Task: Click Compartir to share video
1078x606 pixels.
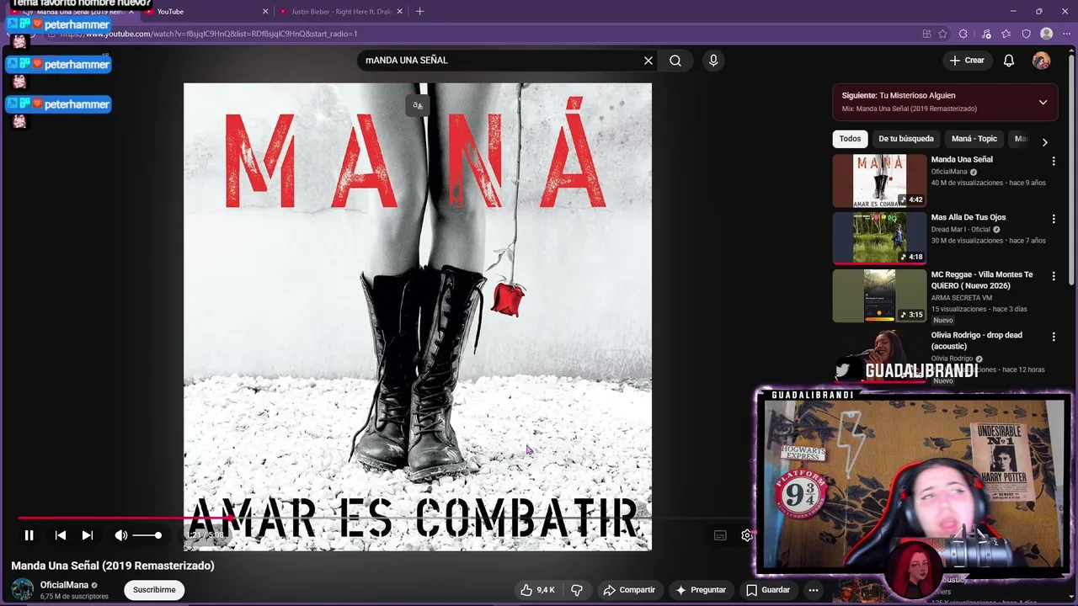Action: 629,590
